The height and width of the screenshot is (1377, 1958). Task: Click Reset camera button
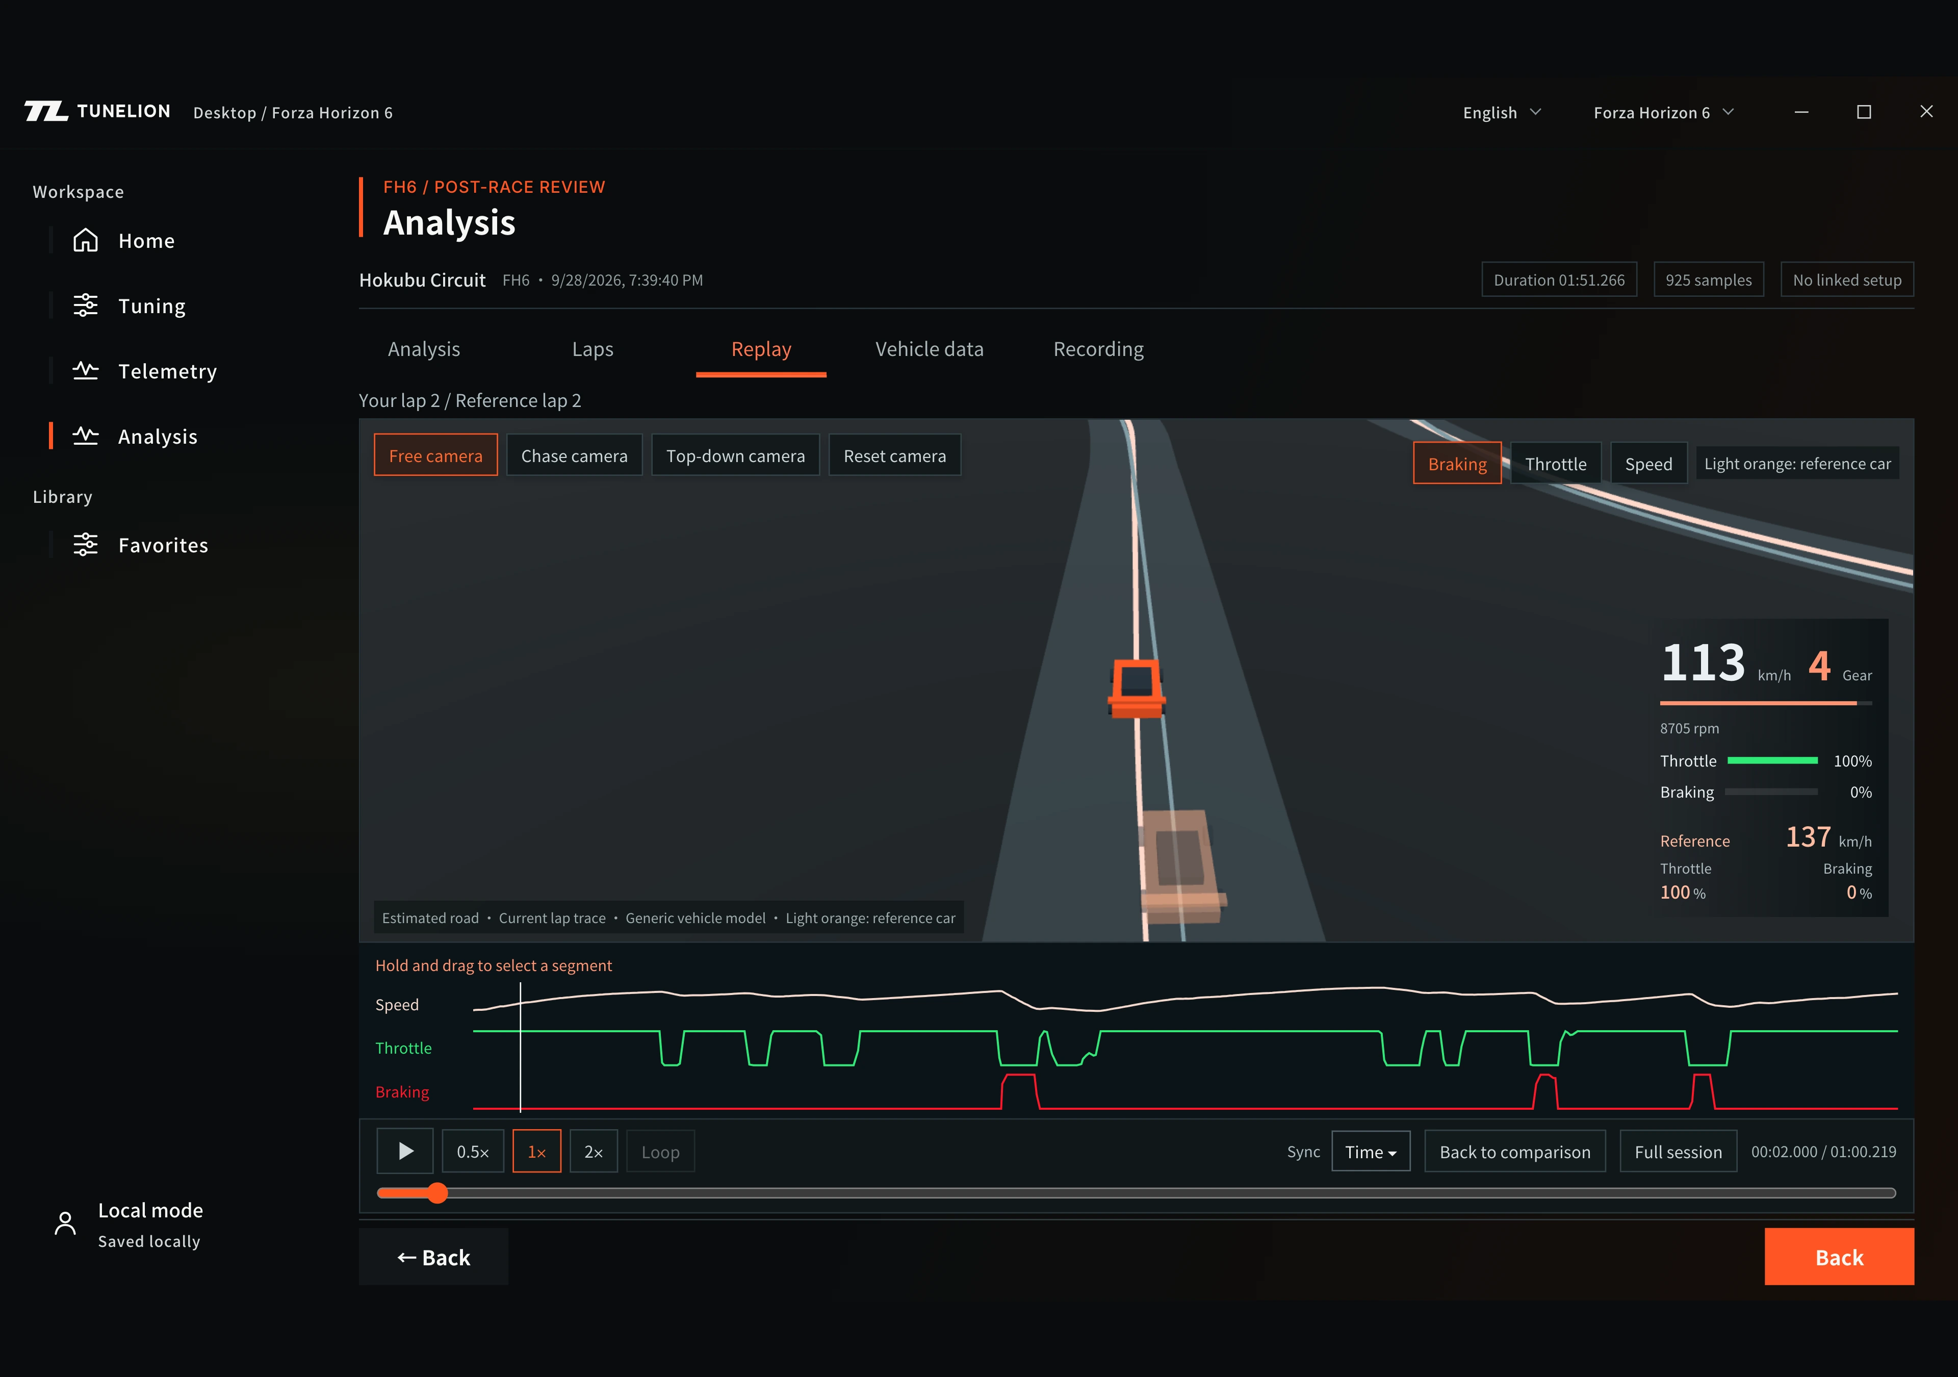[x=894, y=455]
